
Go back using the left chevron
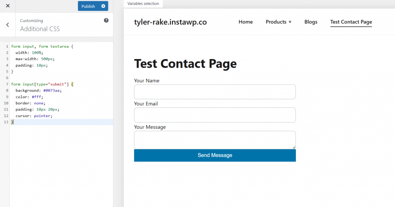coord(8,25)
